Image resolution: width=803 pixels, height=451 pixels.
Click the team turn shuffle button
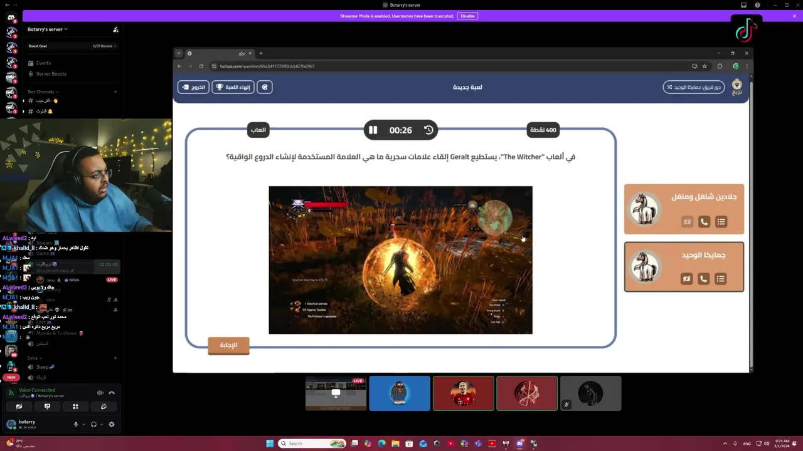[x=694, y=87]
